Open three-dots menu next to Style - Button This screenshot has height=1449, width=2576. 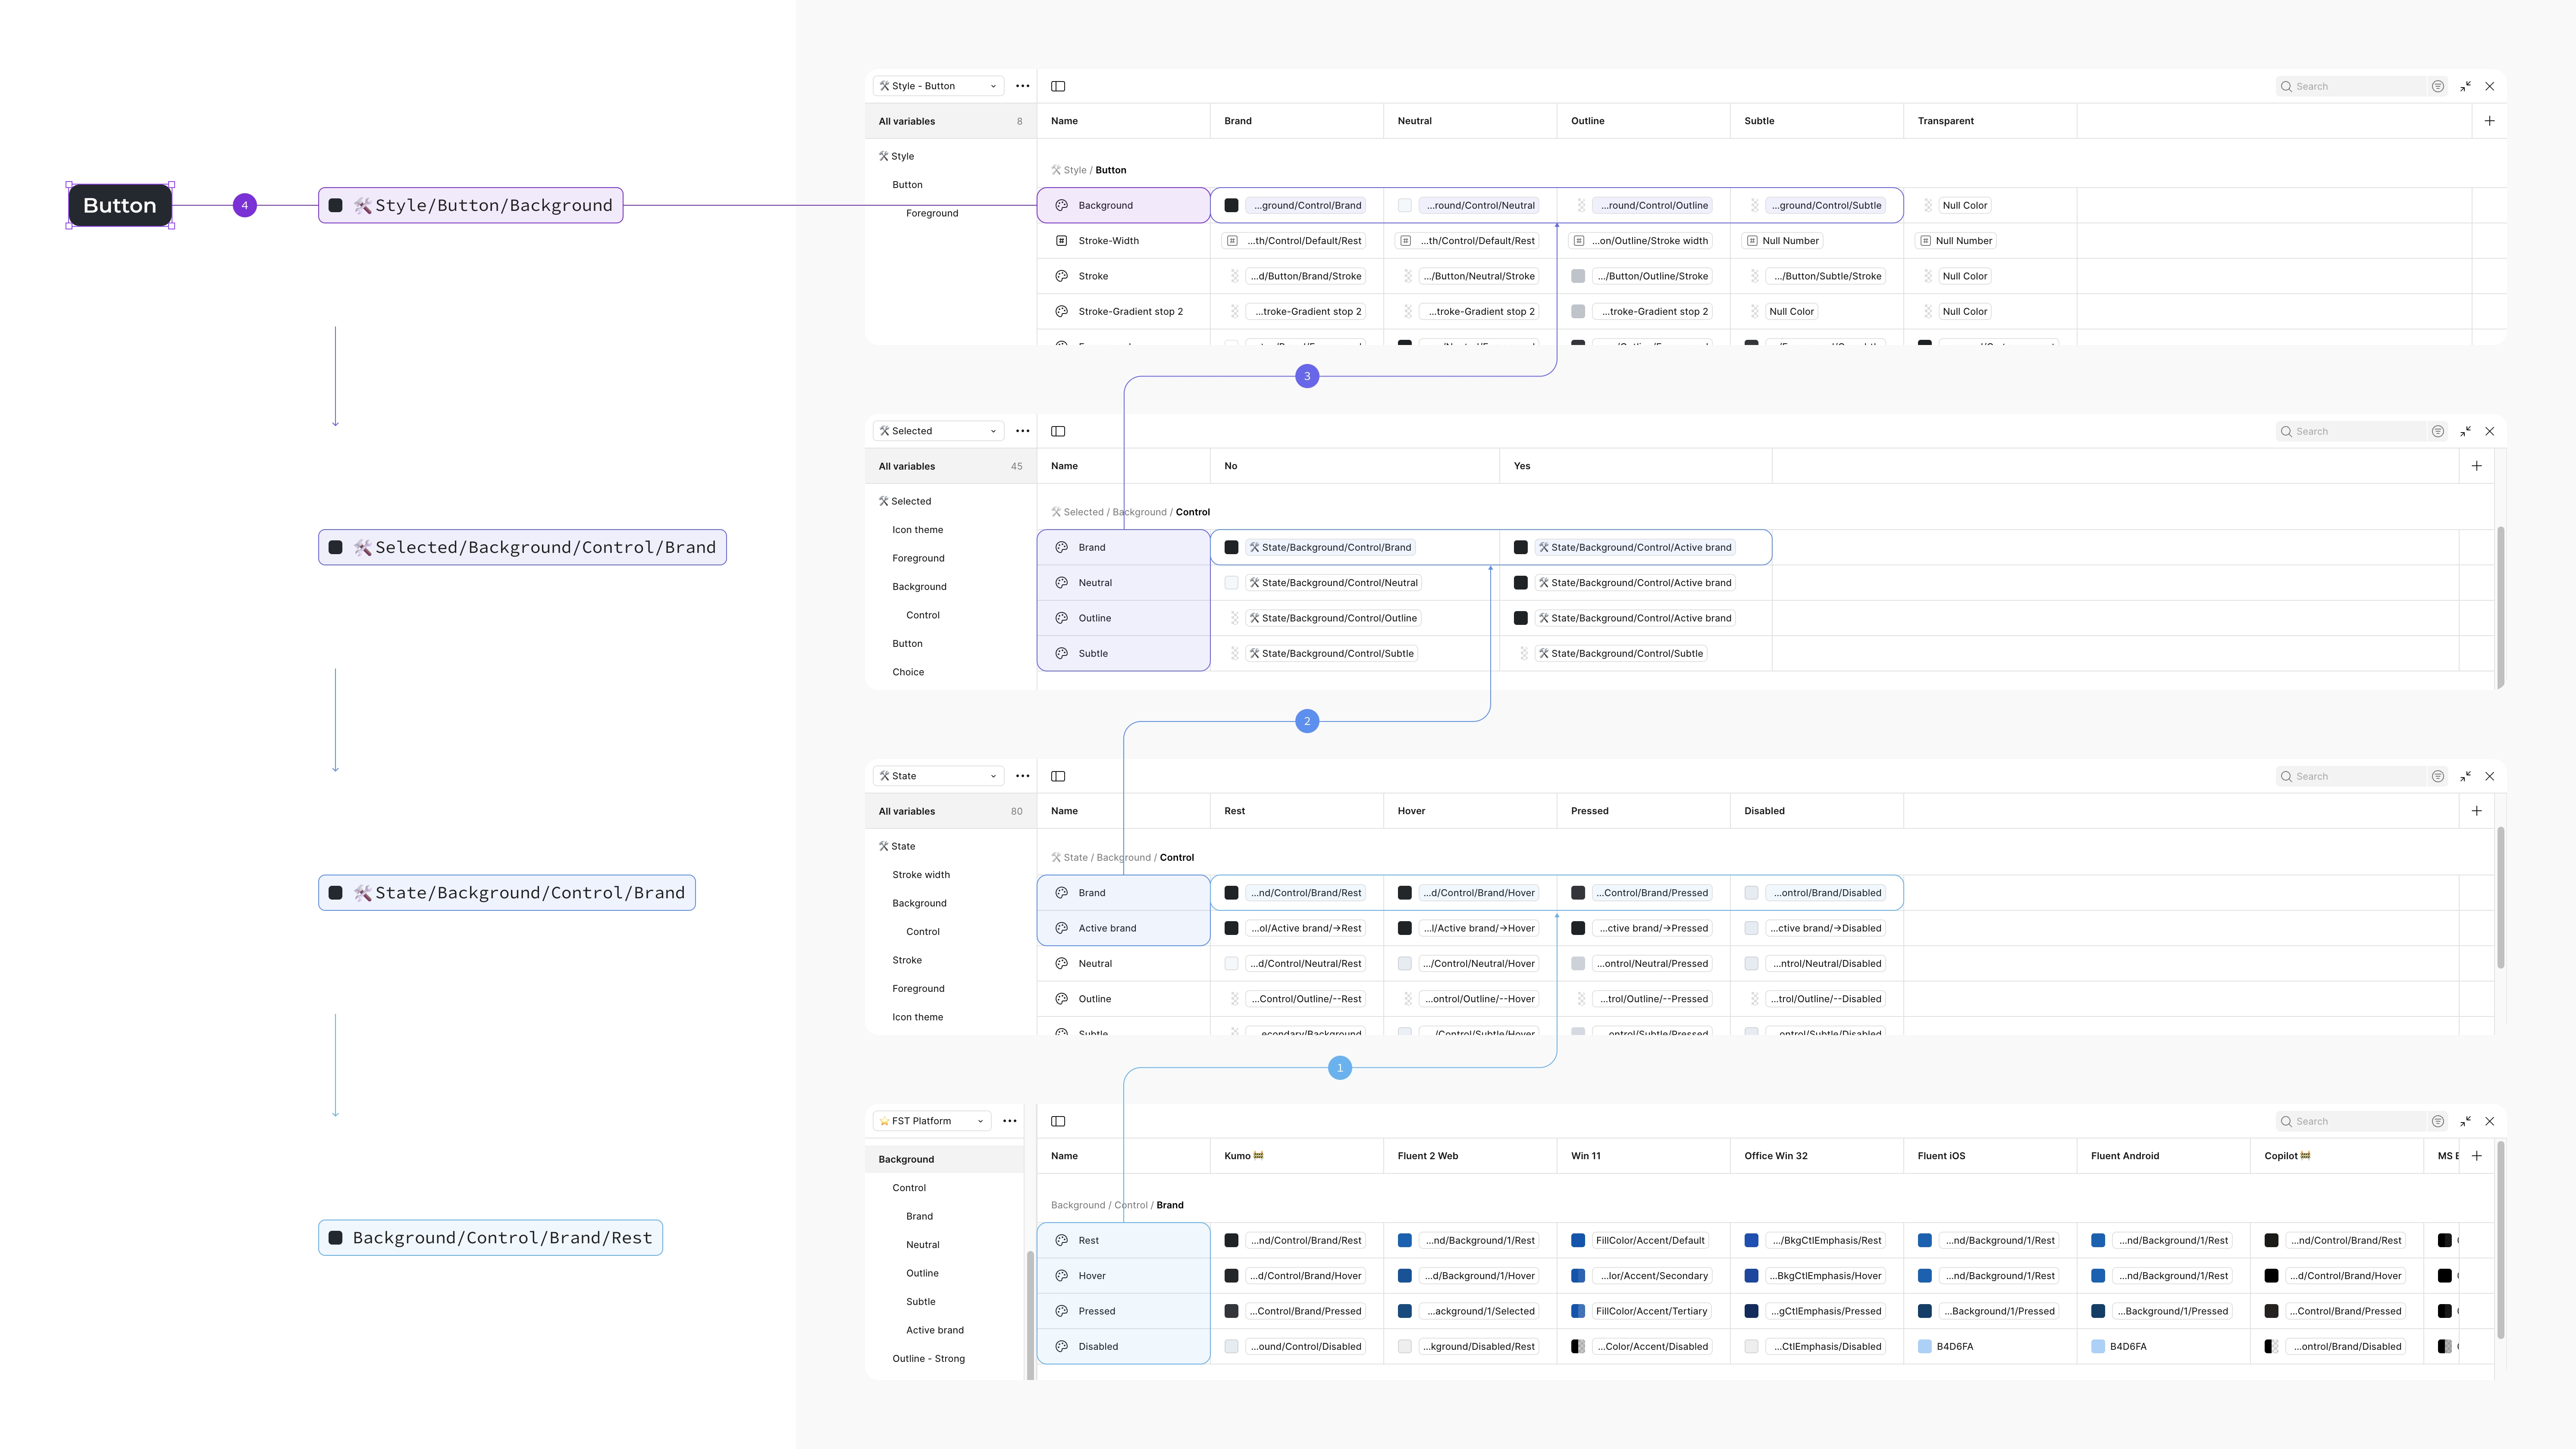pyautogui.click(x=1022, y=86)
